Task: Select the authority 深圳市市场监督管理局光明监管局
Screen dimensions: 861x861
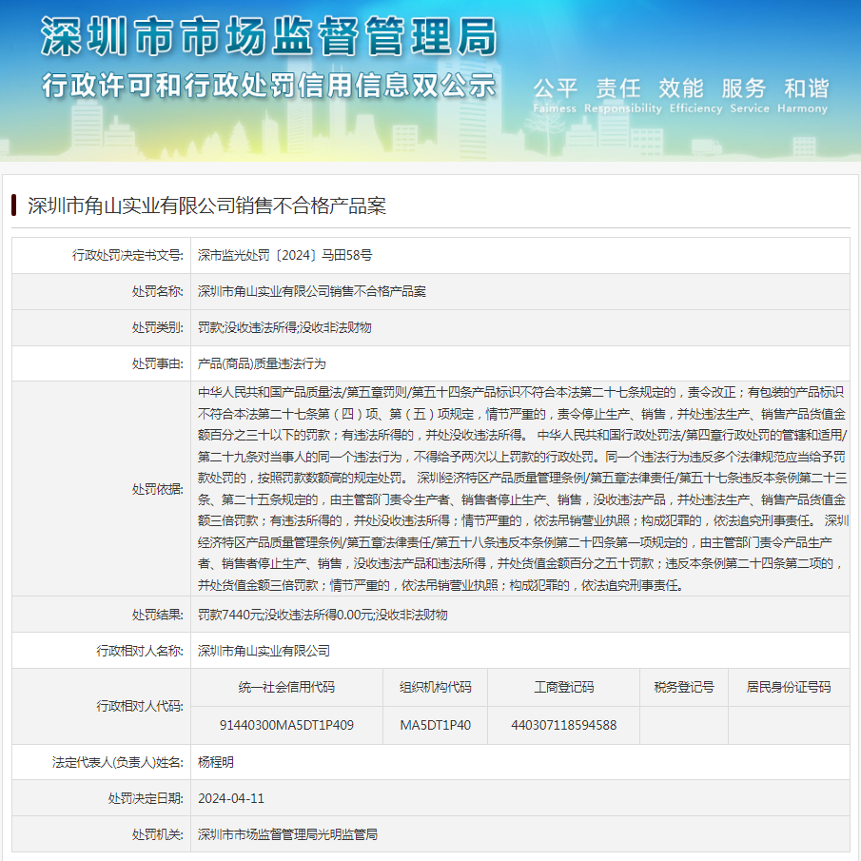Action: 287,834
